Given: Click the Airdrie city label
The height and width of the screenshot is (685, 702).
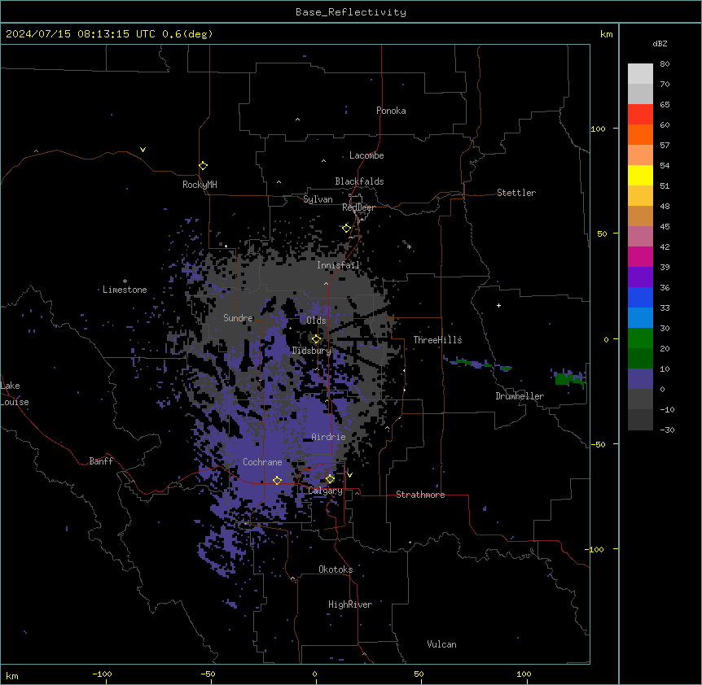Looking at the screenshot, I should (328, 437).
